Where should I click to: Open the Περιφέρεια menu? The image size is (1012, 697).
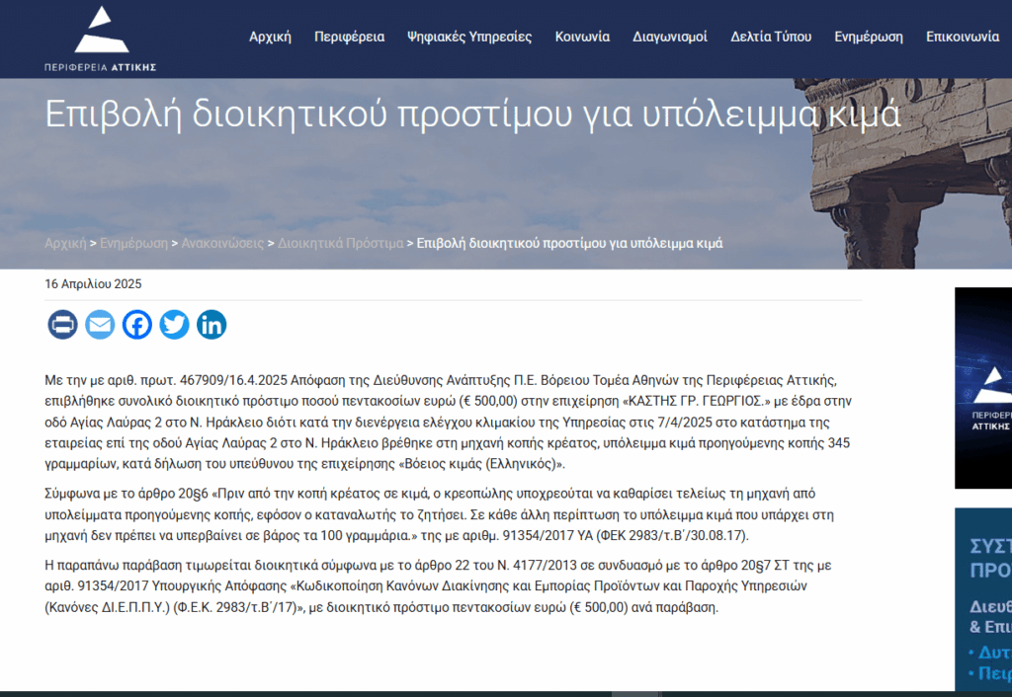pos(349,37)
